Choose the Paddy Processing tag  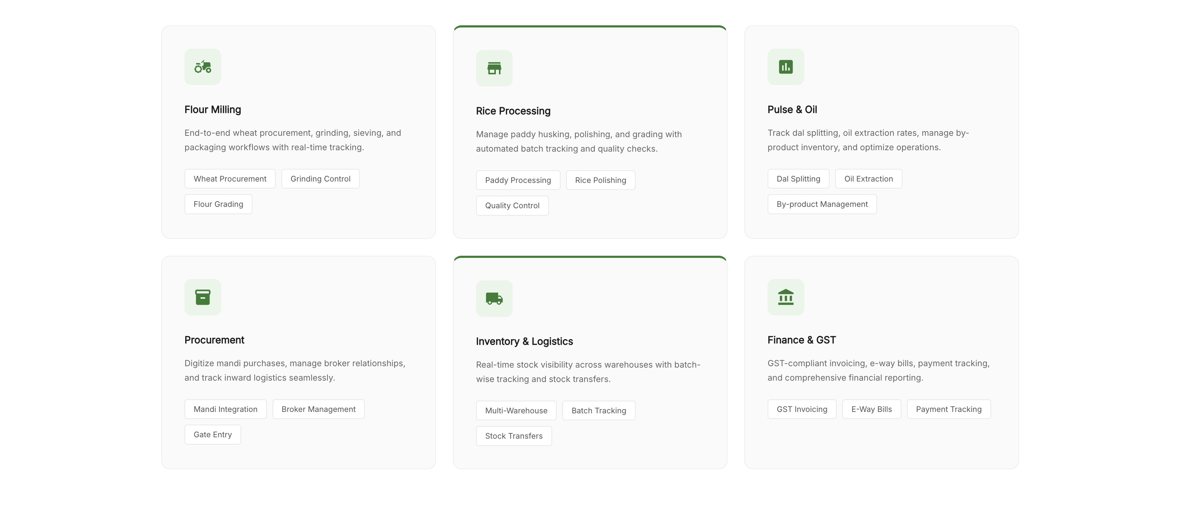(518, 180)
